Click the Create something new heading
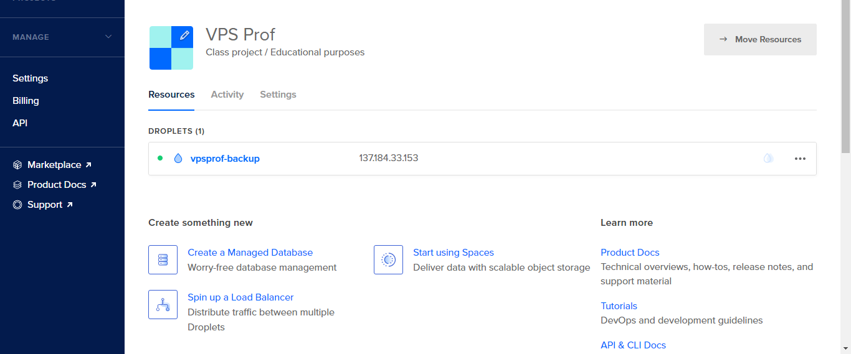851x354 pixels. 201,223
